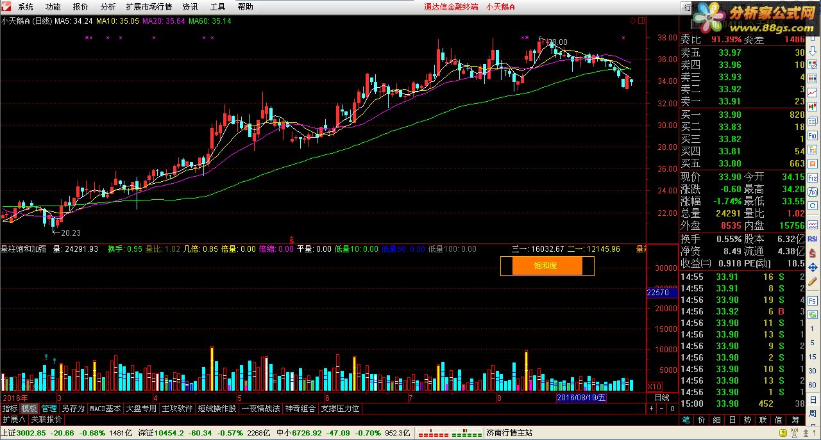The width and height of the screenshot is (821, 440).
Task: Click the orange 自 icon in right toolbar
Action: [x=813, y=163]
